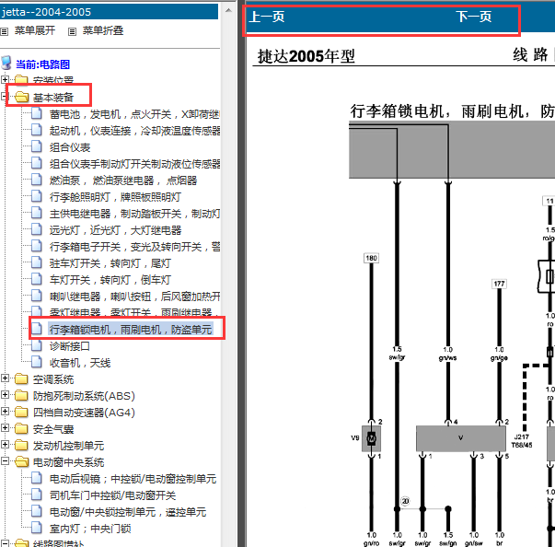Click page icon beside 车灯开关，转向灯

click(x=37, y=279)
